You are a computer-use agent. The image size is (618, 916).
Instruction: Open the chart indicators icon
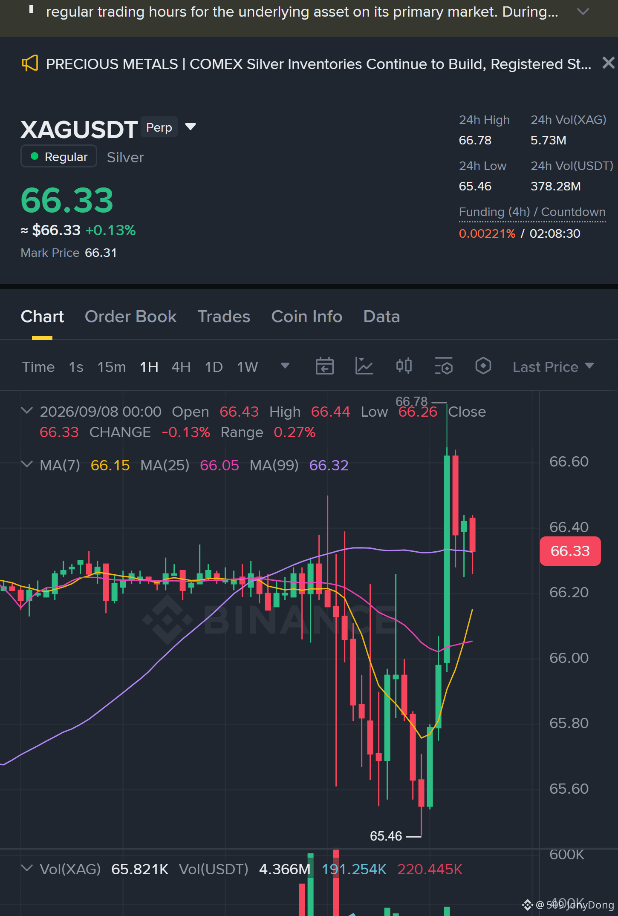click(x=364, y=366)
